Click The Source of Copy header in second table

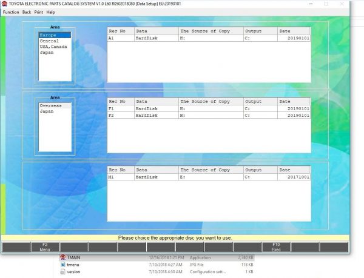(x=211, y=102)
